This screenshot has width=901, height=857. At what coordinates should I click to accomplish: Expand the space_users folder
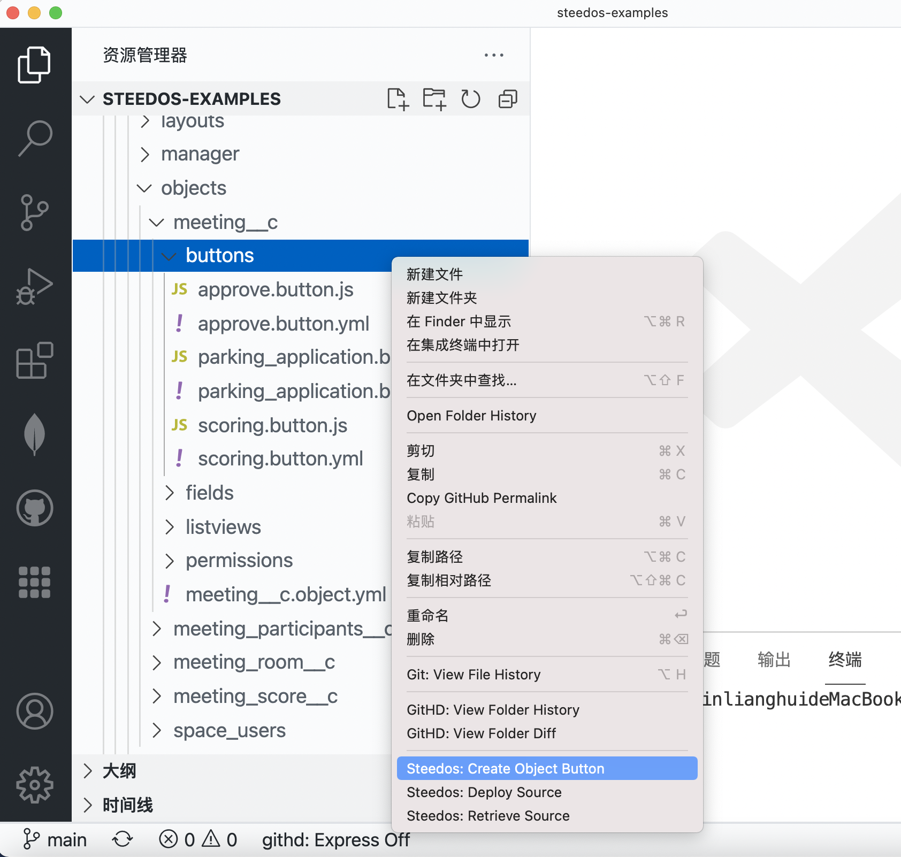(x=157, y=730)
